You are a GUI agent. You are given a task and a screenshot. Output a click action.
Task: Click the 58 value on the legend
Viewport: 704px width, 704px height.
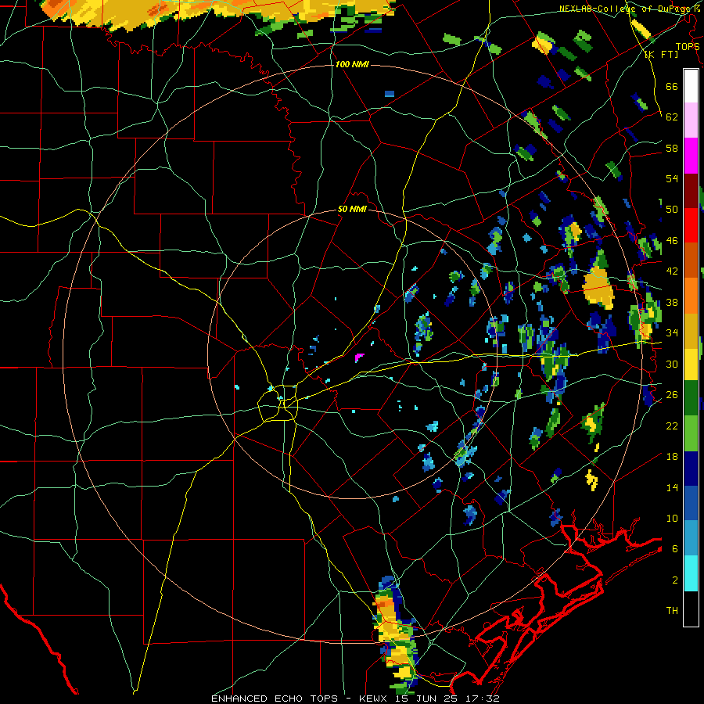[672, 148]
